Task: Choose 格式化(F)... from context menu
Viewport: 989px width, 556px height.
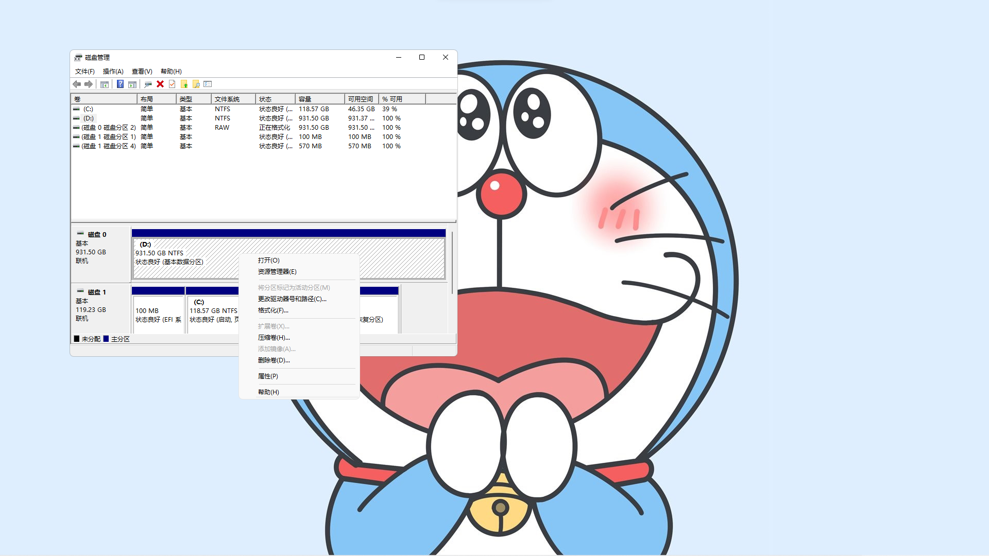Action: coord(273,310)
